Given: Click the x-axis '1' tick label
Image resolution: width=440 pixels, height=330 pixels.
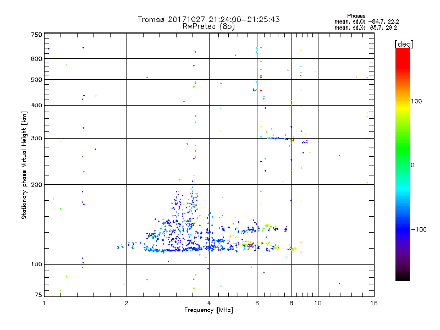Looking at the screenshot, I should tap(44, 303).
